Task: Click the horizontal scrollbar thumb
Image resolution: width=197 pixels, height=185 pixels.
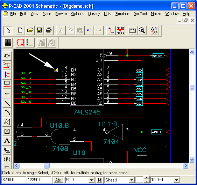Action: tap(47, 166)
